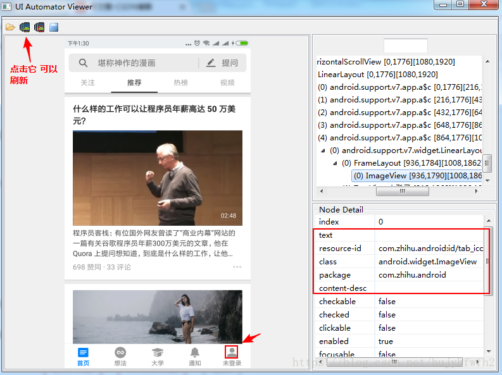Click the tree panel's up scroll arrow
Image resolution: width=502 pixels, height=375 pixels.
487,61
